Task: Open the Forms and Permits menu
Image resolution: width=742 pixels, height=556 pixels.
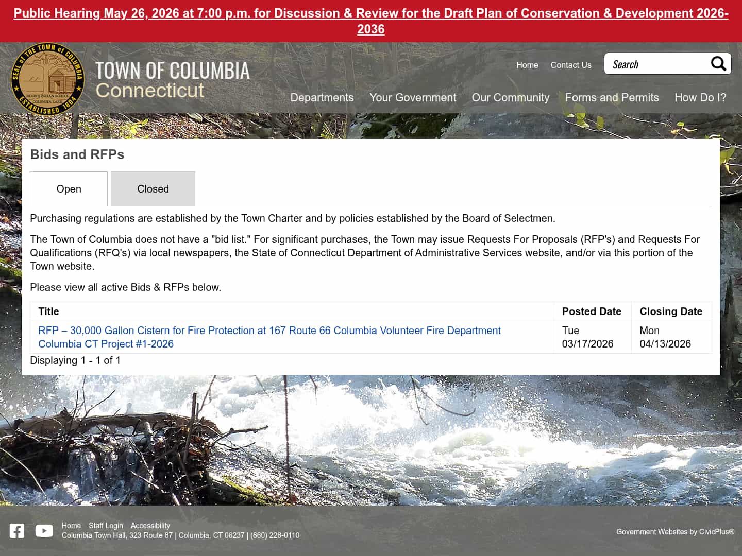Action: click(x=612, y=97)
